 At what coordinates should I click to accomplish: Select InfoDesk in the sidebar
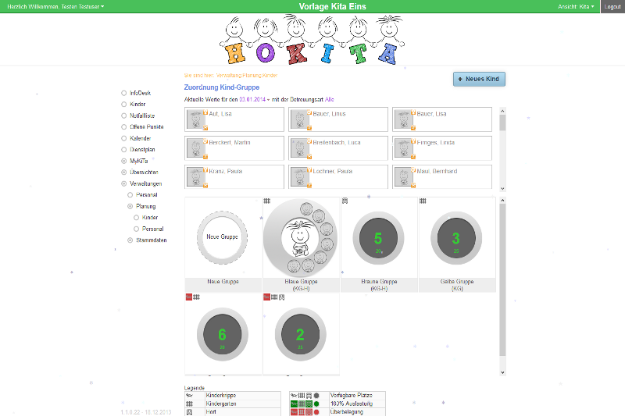140,93
